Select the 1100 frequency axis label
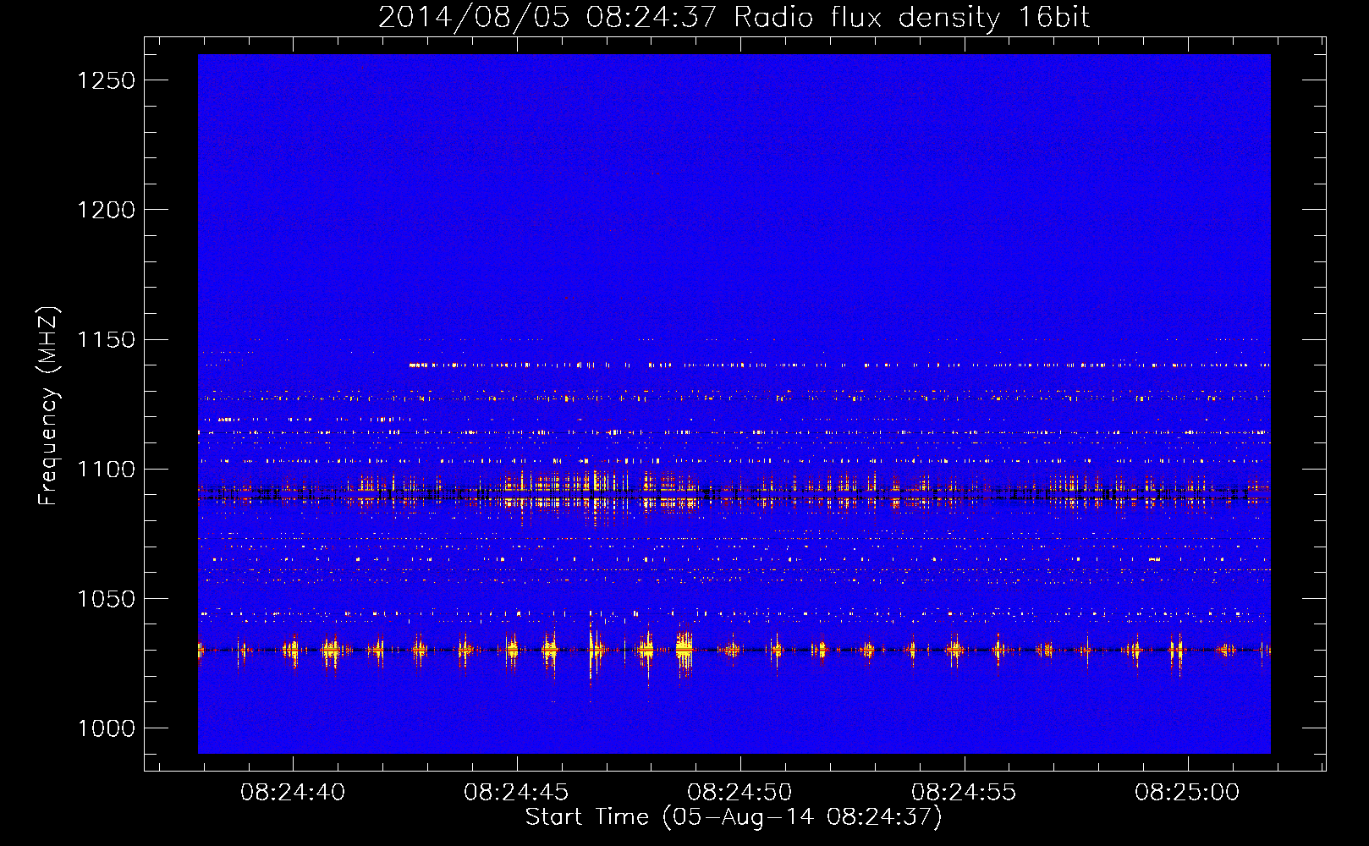The width and height of the screenshot is (1369, 846). coord(106,470)
